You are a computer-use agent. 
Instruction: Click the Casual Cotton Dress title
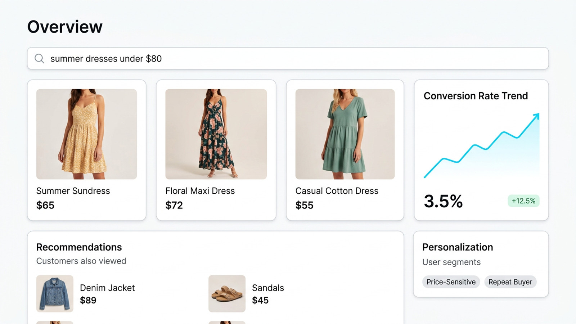[x=337, y=191]
